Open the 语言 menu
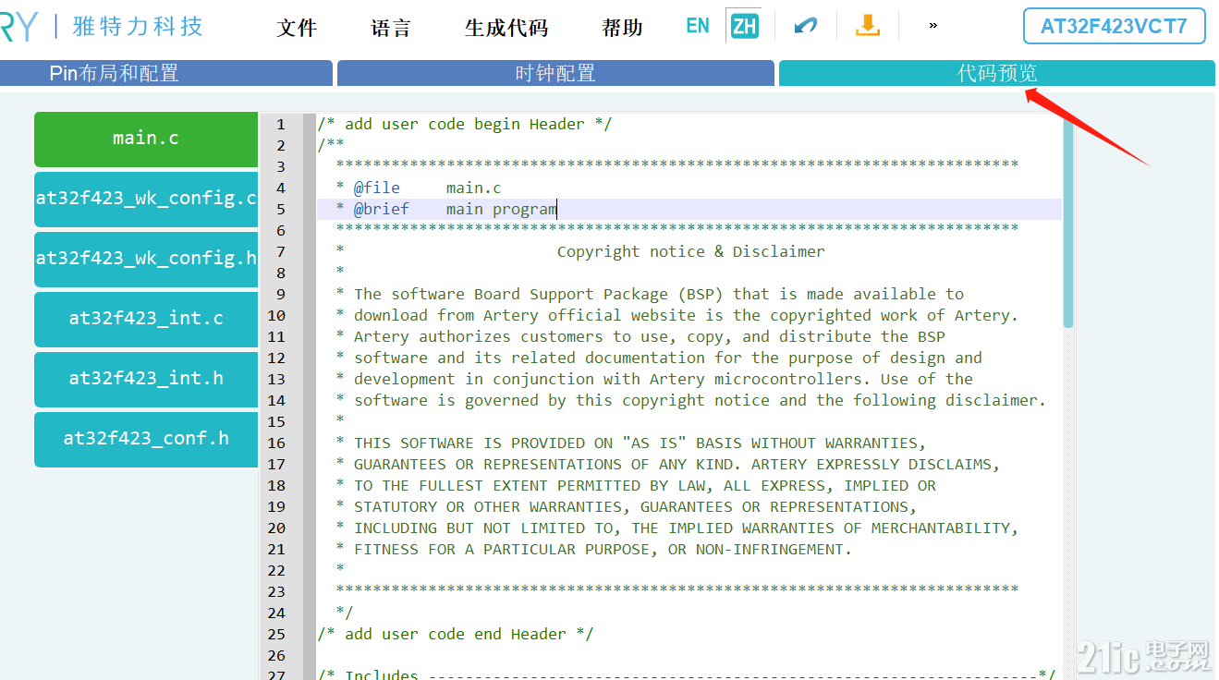 coord(390,28)
